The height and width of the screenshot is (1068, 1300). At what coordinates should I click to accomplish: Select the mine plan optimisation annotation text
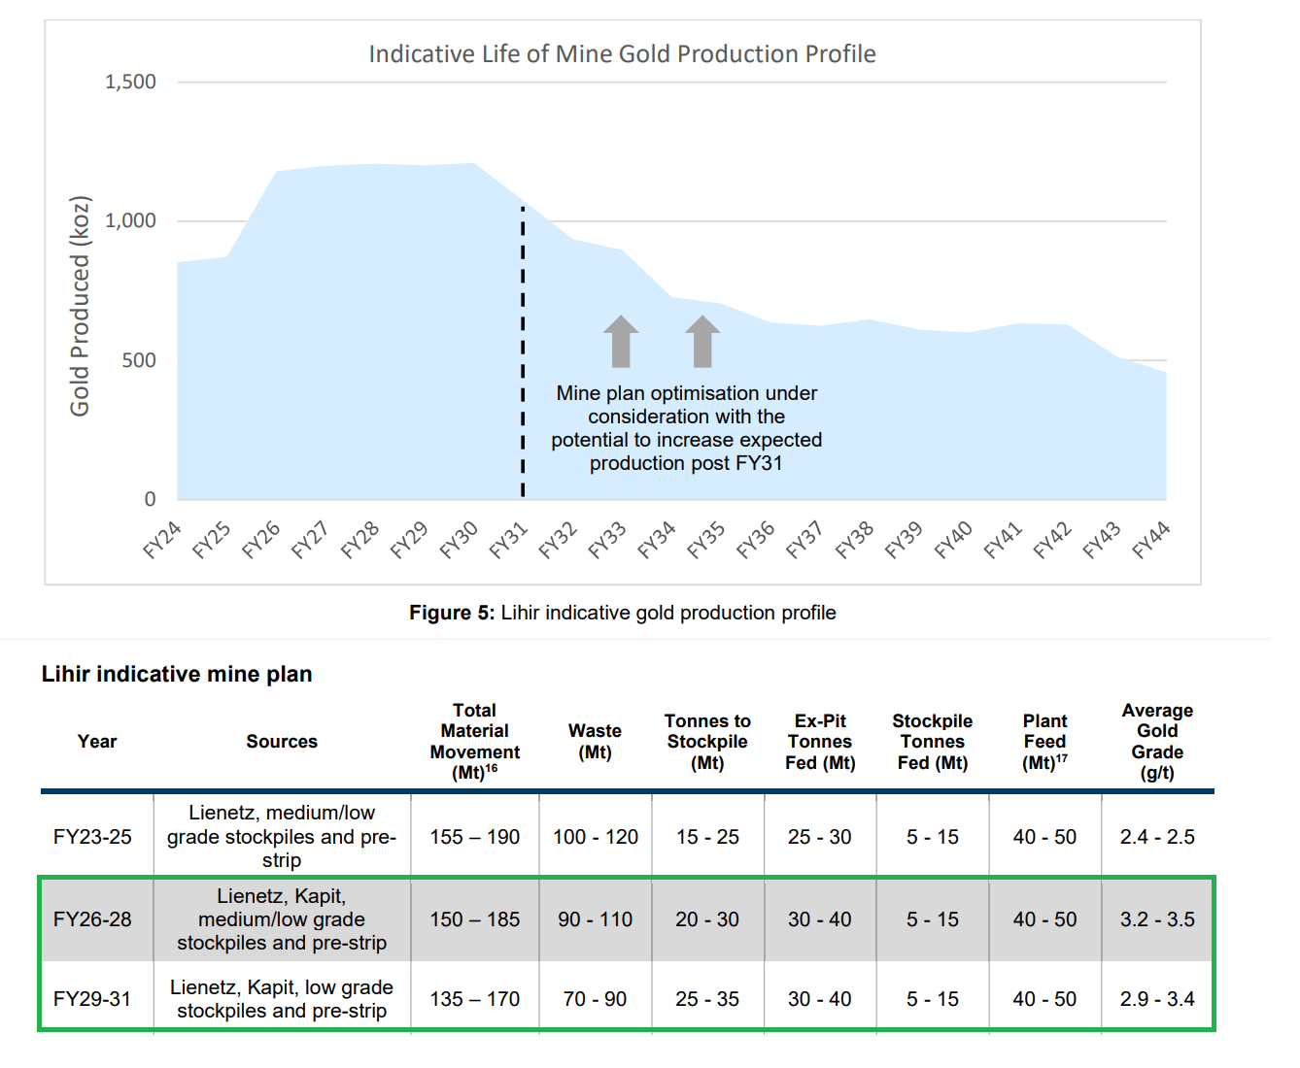(688, 427)
